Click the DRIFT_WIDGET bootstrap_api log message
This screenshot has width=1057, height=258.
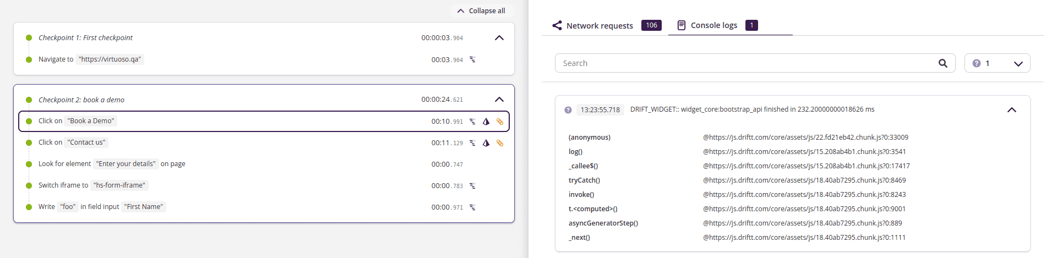pos(752,109)
